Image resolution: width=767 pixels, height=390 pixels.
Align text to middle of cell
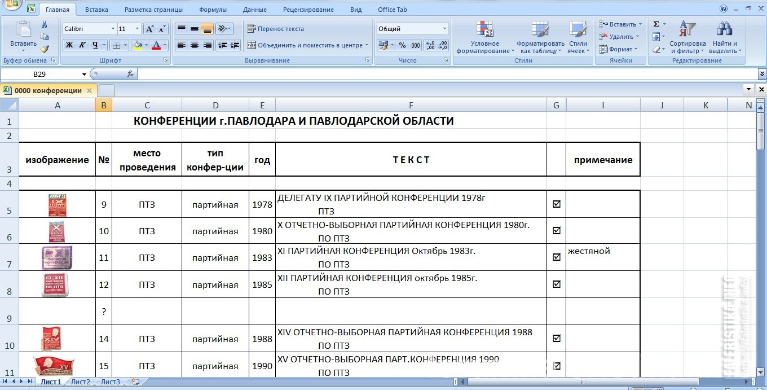tap(194, 29)
